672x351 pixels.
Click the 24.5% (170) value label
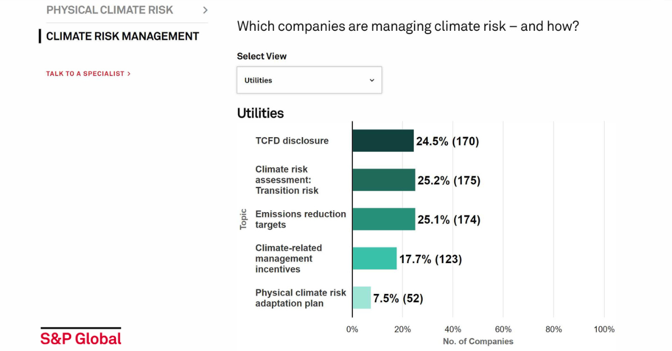tap(447, 142)
